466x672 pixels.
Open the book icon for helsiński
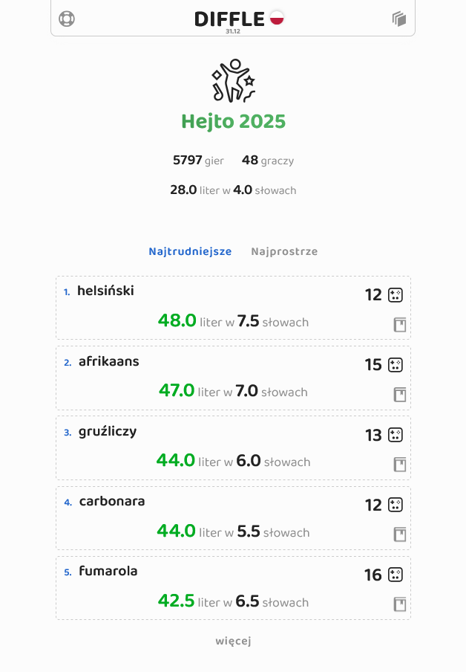coord(400,325)
